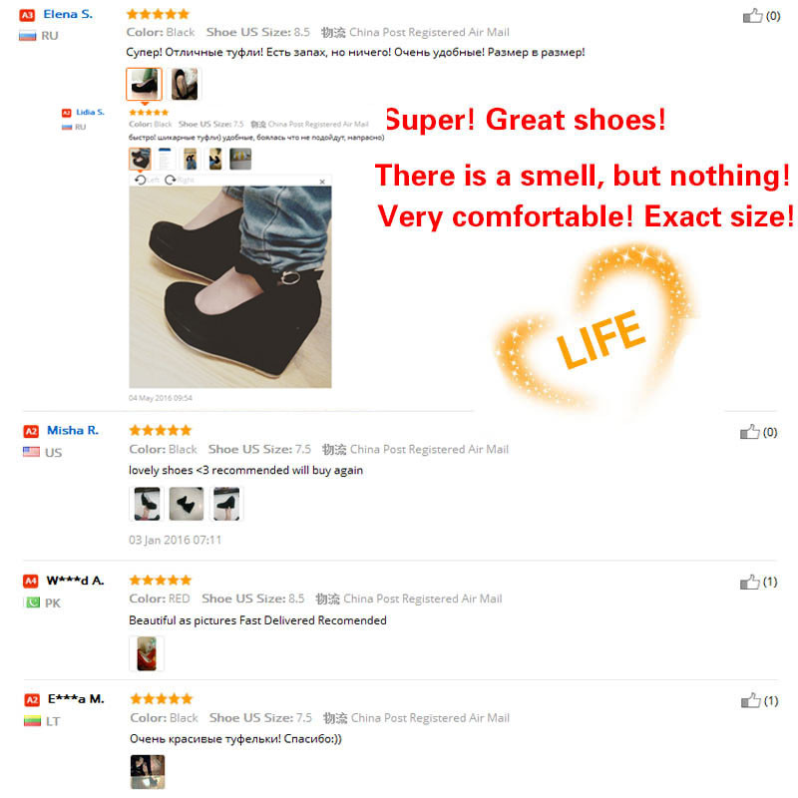798x798 pixels.
Task: Open E***a M.'s review photo thumbnail
Action: click(148, 772)
